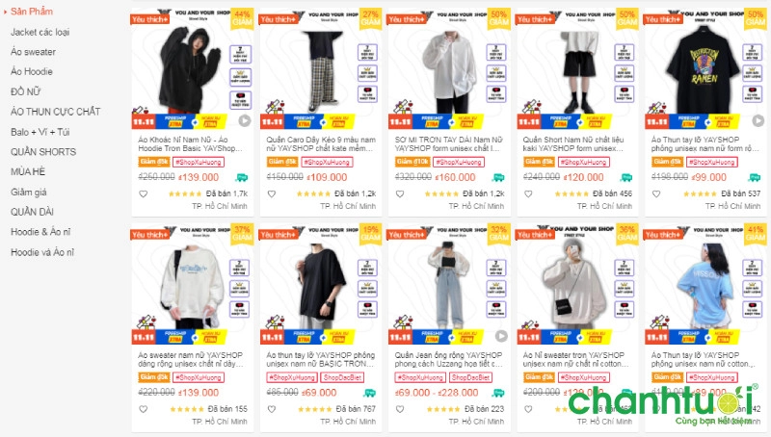
Task: Favorite the Quần Caro Dây Kéo pants heart
Action: point(272,193)
